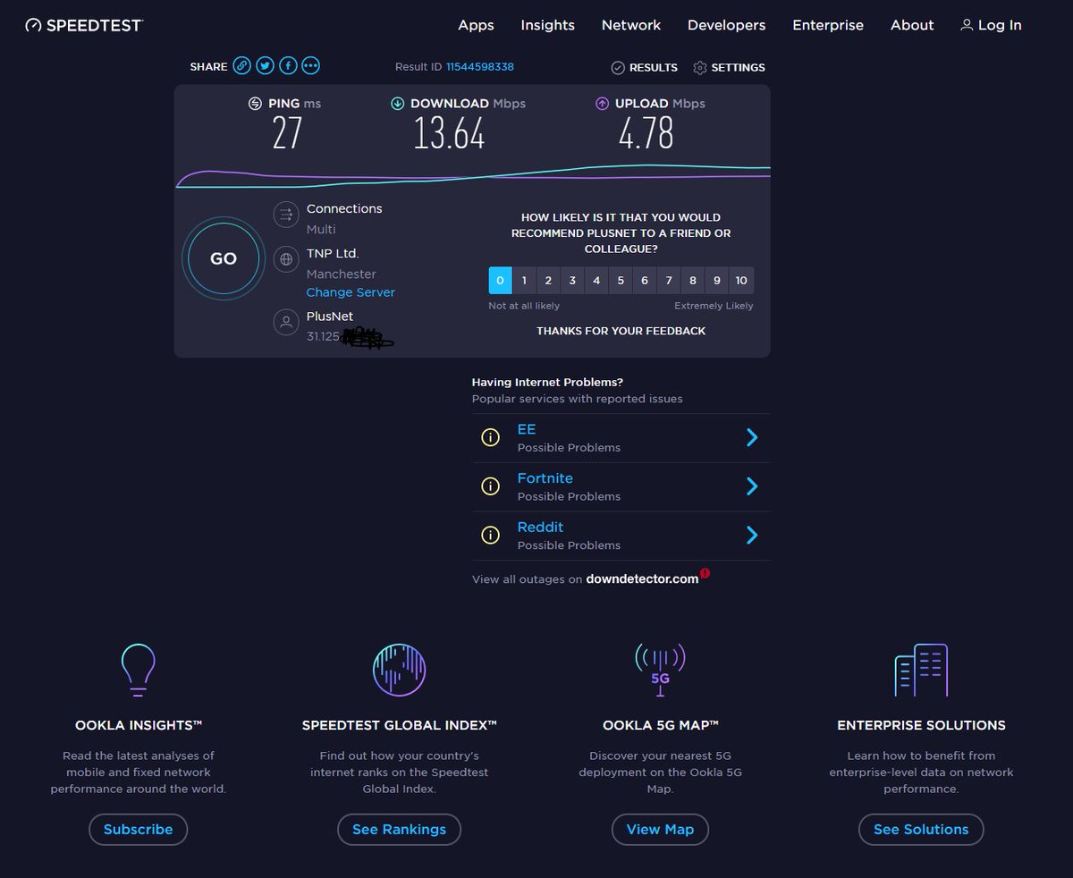Viewport: 1073px width, 878px height.
Task: Click the Download arrow icon
Action: [x=398, y=104]
